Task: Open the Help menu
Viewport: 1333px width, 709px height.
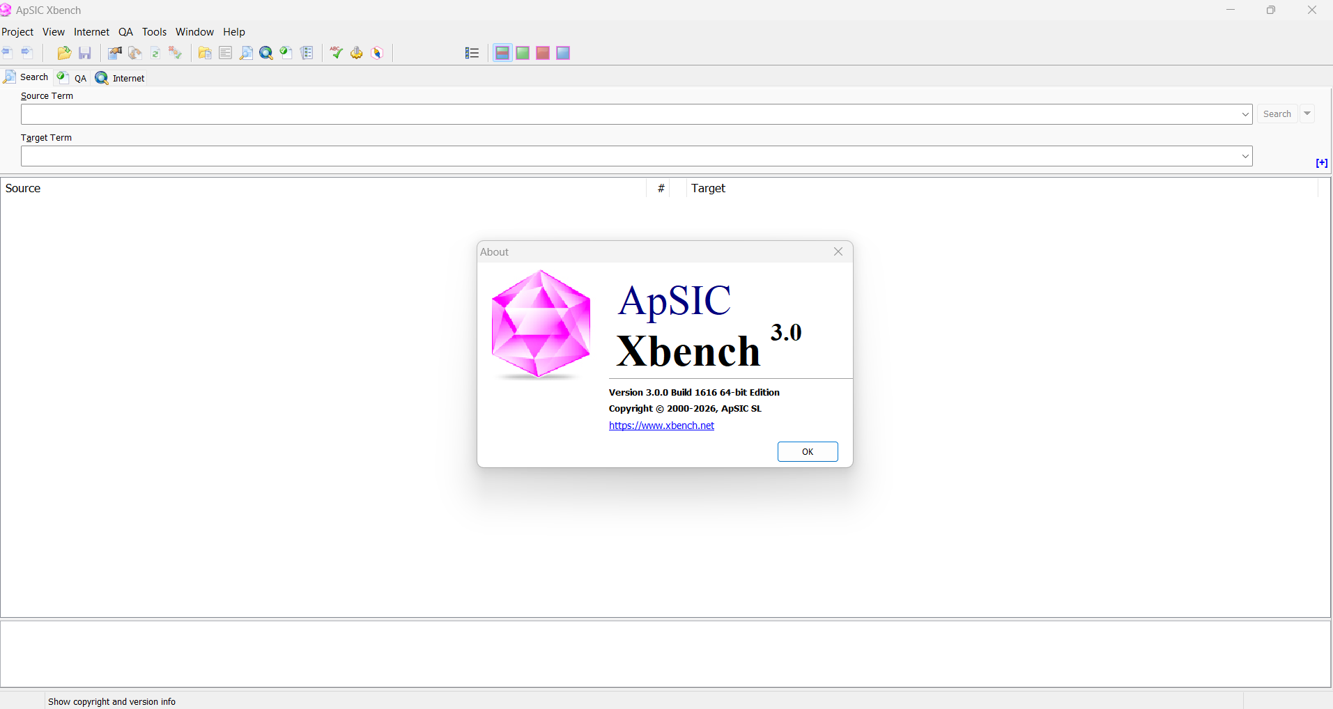Action: point(234,32)
